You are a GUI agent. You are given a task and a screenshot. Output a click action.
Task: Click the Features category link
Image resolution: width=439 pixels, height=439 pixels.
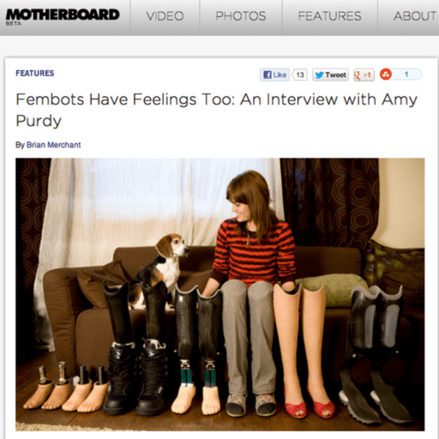pyautogui.click(x=35, y=74)
